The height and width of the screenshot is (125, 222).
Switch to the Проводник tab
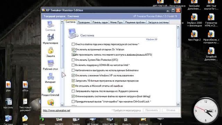tap(84, 22)
